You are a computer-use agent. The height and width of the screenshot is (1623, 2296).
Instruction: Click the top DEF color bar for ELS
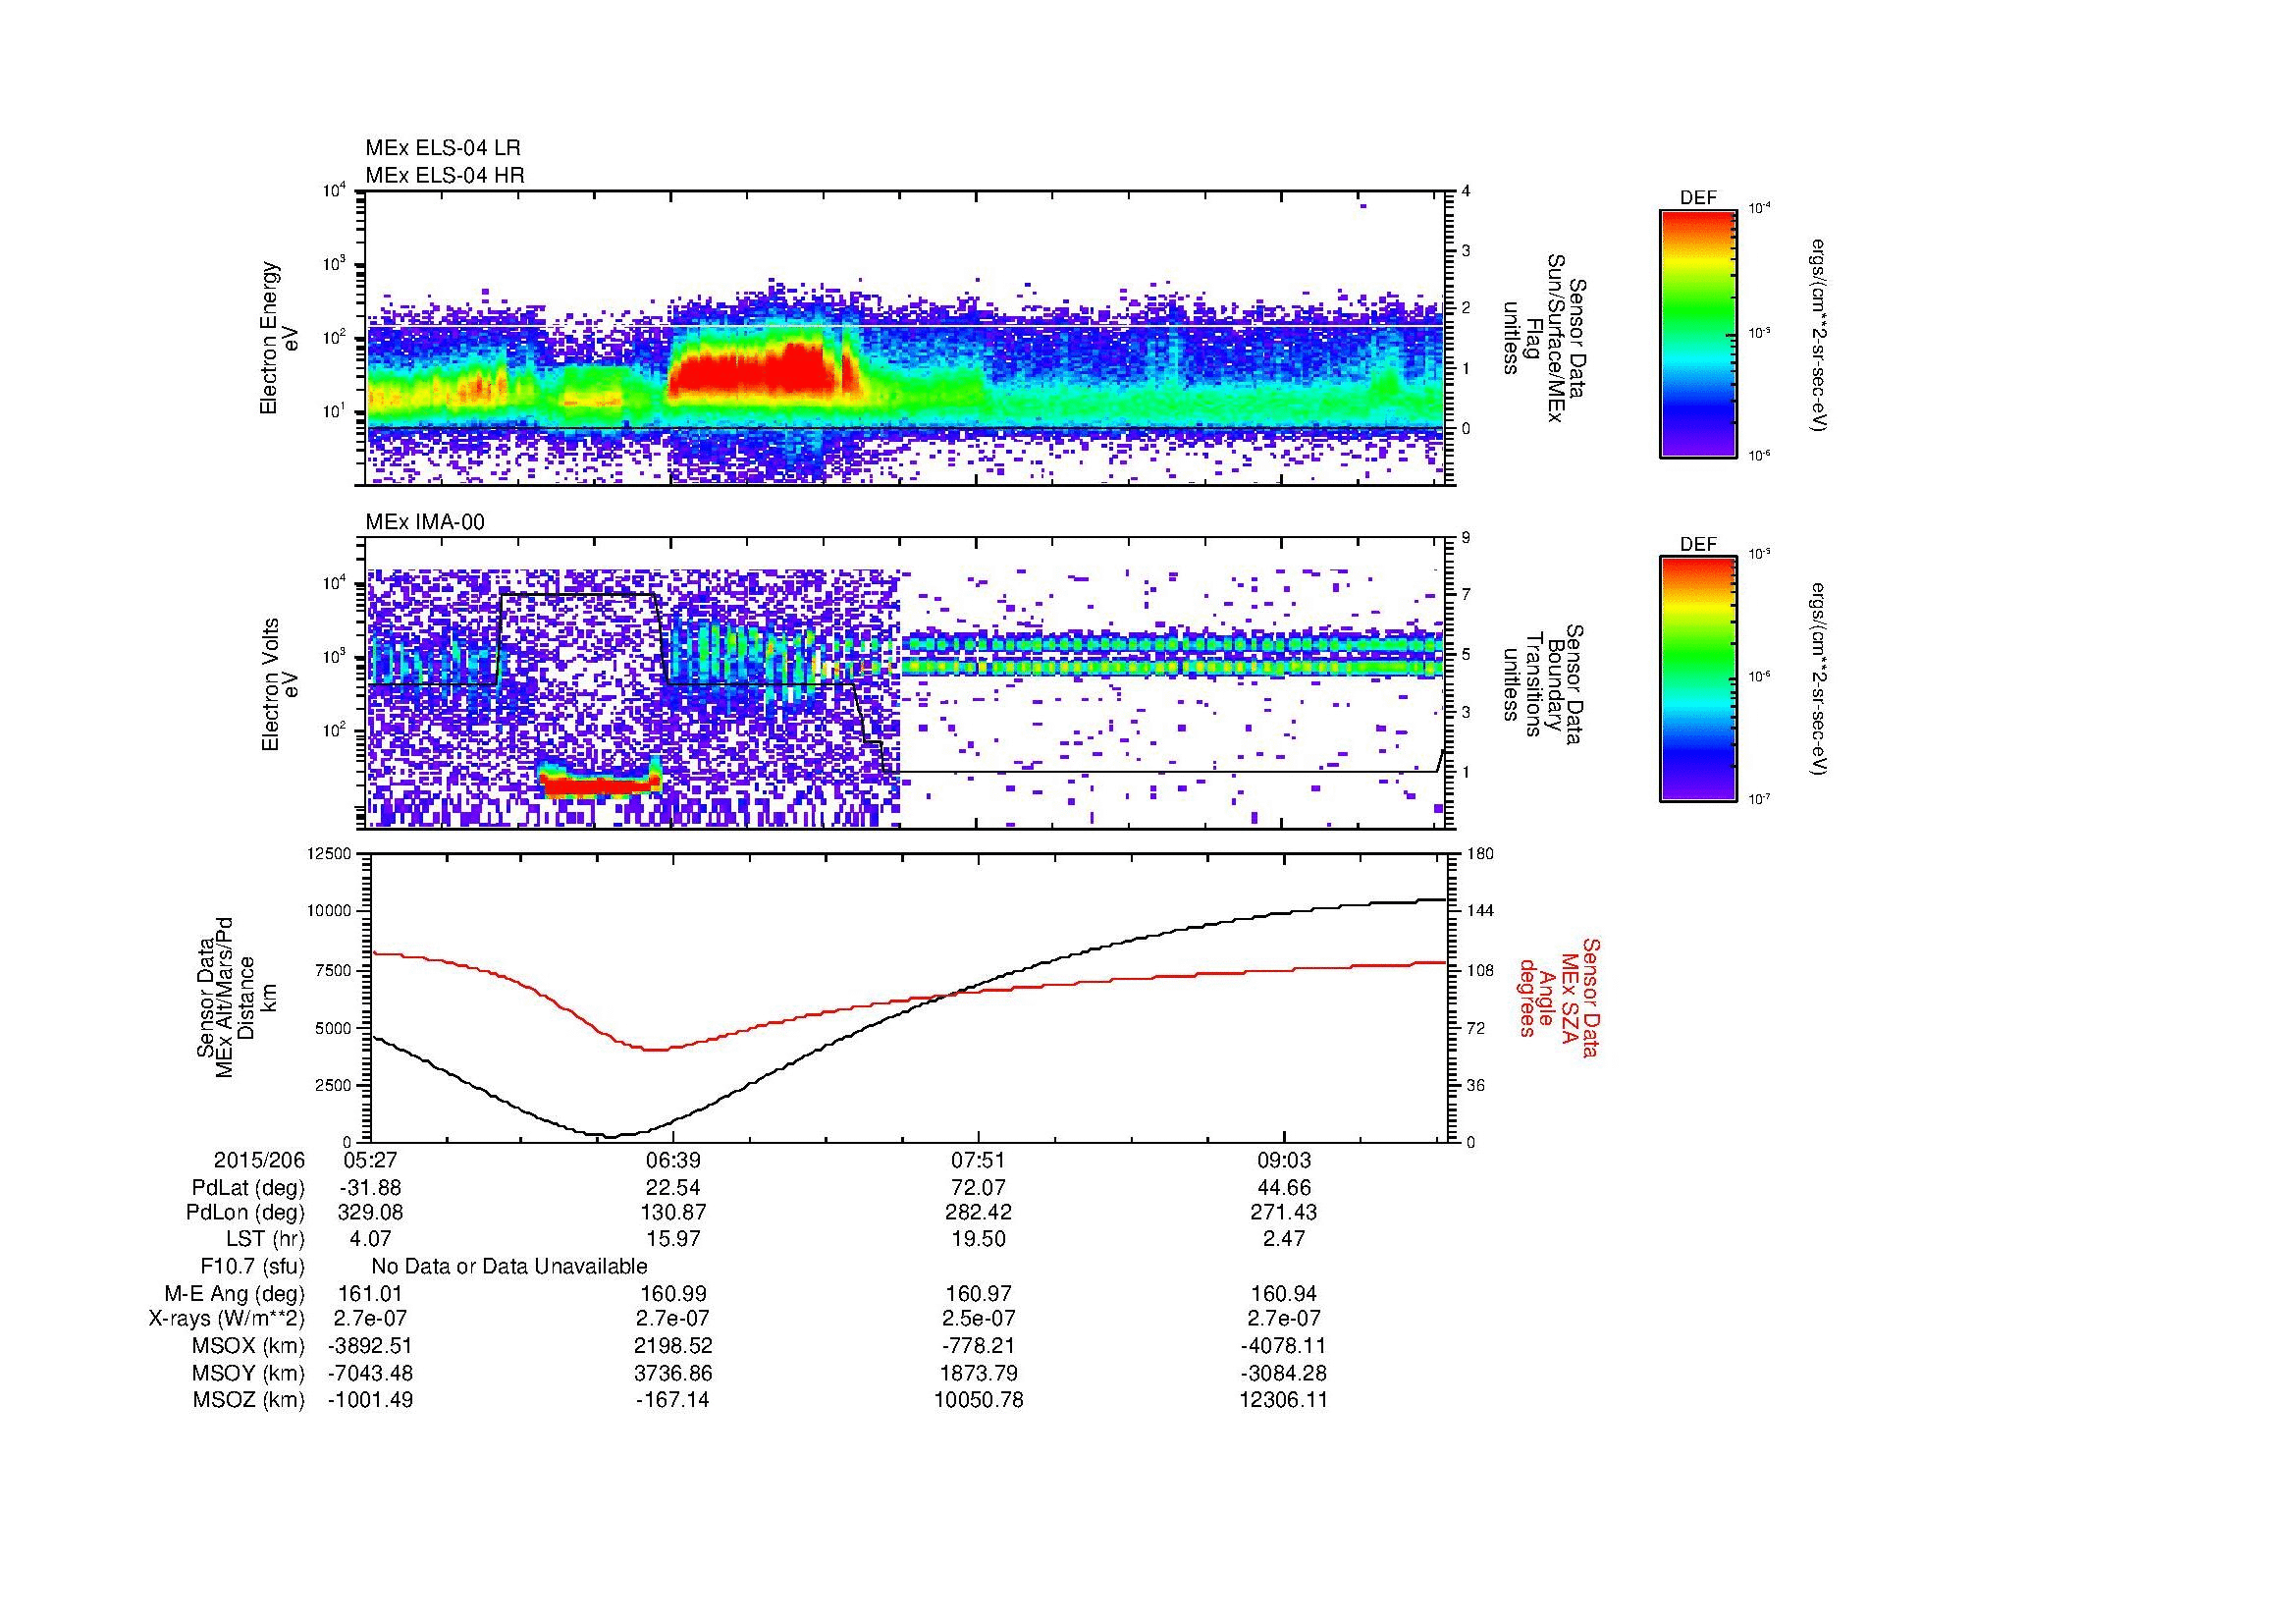(x=1698, y=333)
